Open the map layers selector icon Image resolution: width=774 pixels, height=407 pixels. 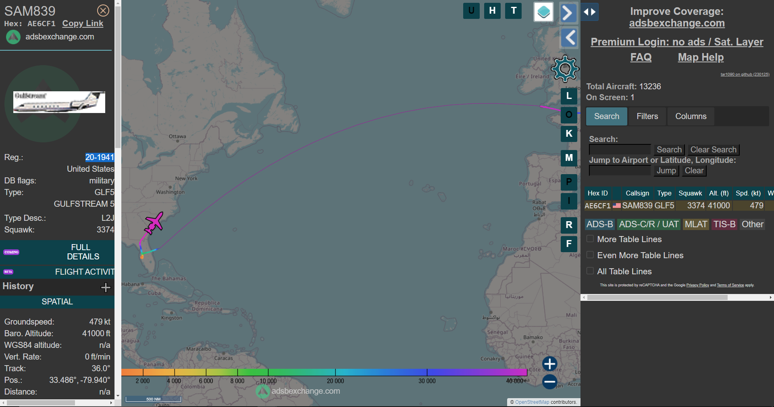543,12
